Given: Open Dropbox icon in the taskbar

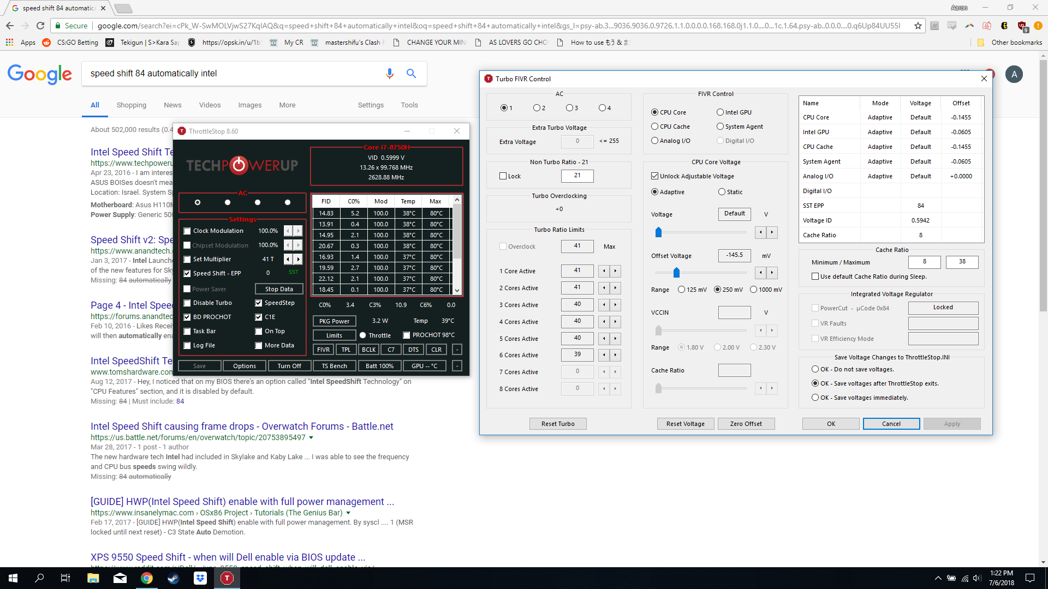Looking at the screenshot, I should (x=200, y=578).
